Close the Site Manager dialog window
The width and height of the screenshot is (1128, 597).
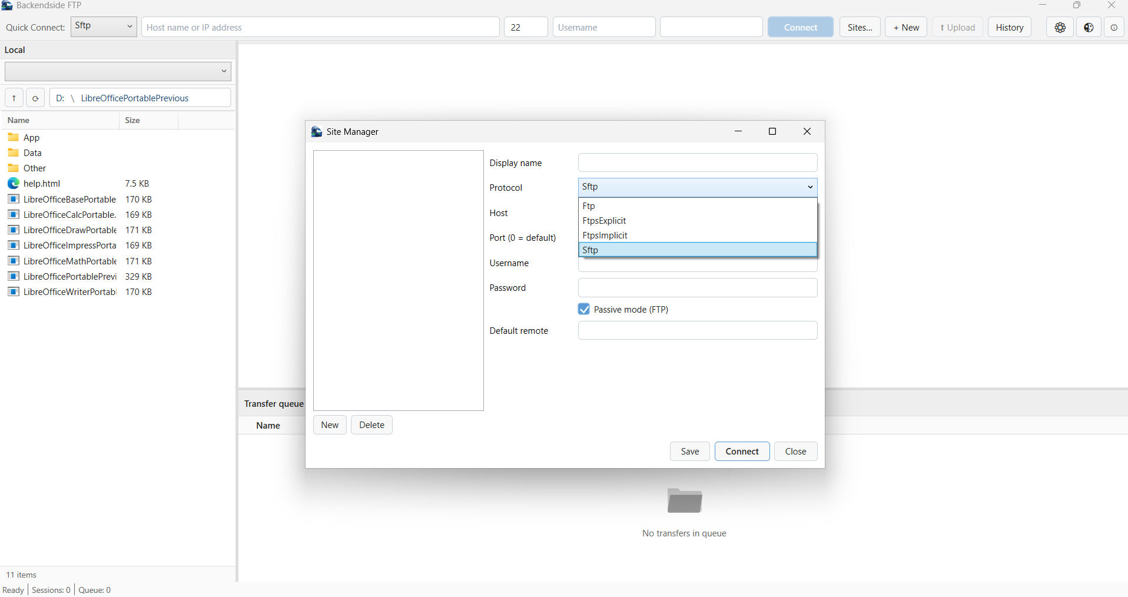807,131
